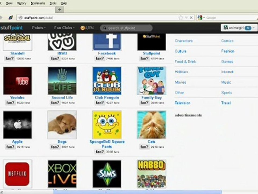Click the stuffpoint logo
The image size is (258, 194).
click(x=11, y=27)
